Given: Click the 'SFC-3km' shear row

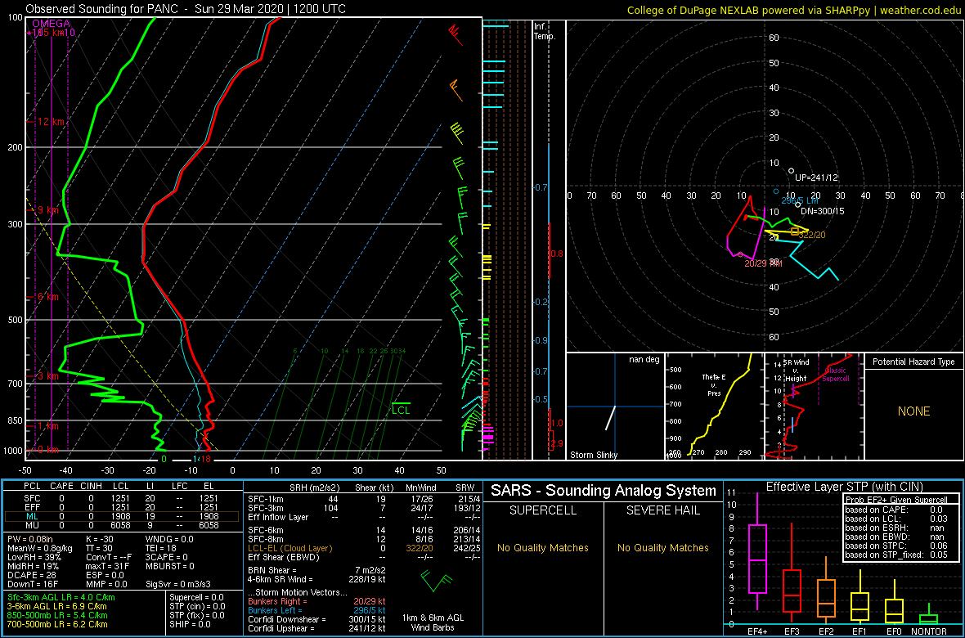Looking at the screenshot, I should [364, 507].
